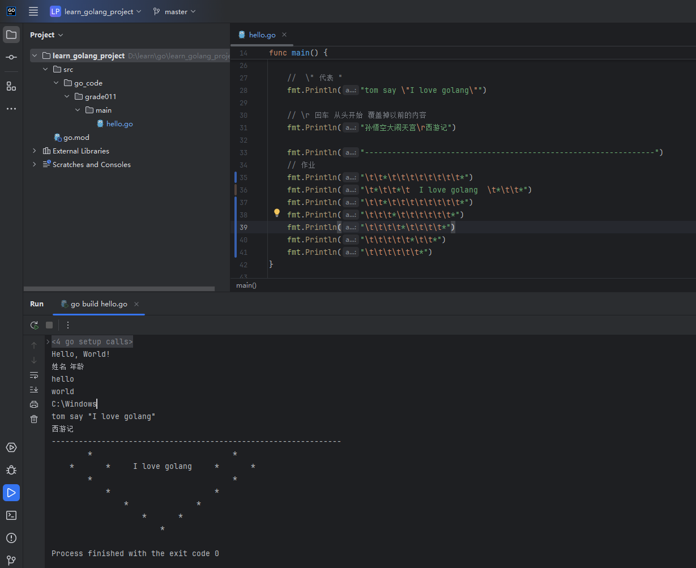696x568 pixels.
Task: Collapse the main folder node
Action: click(78, 110)
